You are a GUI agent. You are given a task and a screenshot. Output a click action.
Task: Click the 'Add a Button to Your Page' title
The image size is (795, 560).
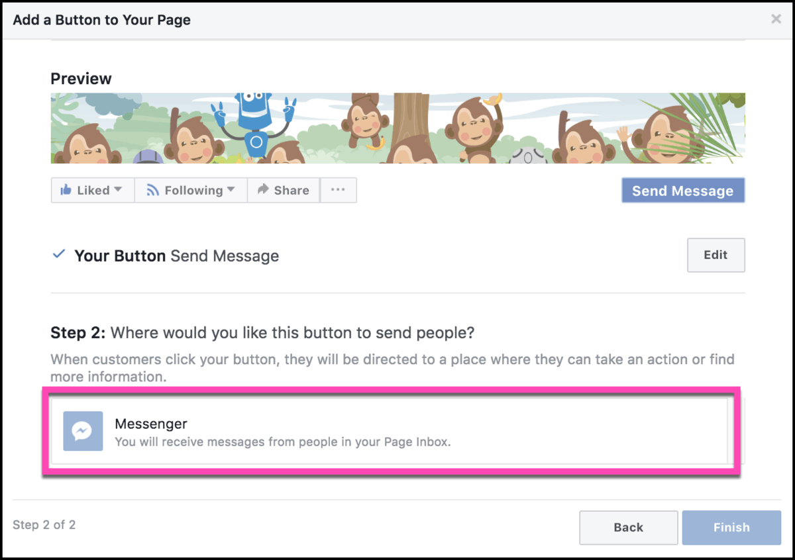(102, 20)
